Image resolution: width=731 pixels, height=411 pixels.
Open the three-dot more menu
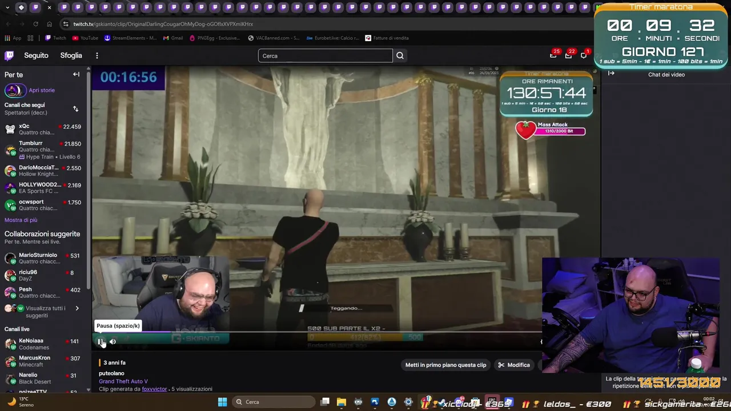pos(97,55)
